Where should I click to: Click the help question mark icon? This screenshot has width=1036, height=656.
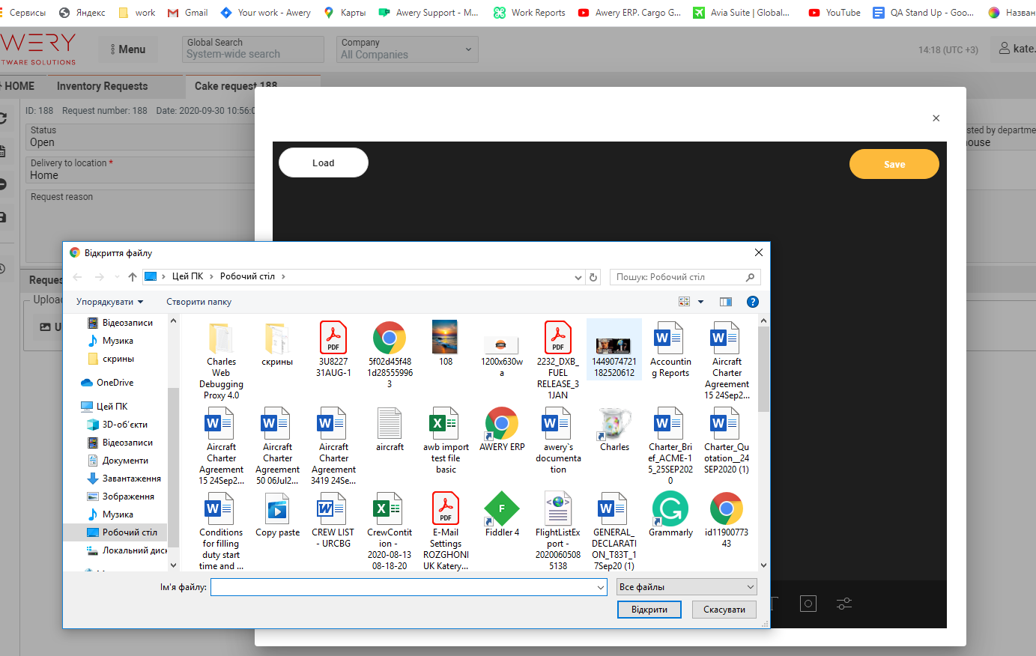point(753,302)
